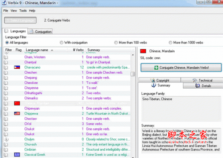Screen dimensions: 223x158
Task: Click the Greek flag beside Classical Greek
Action: (17, 155)
